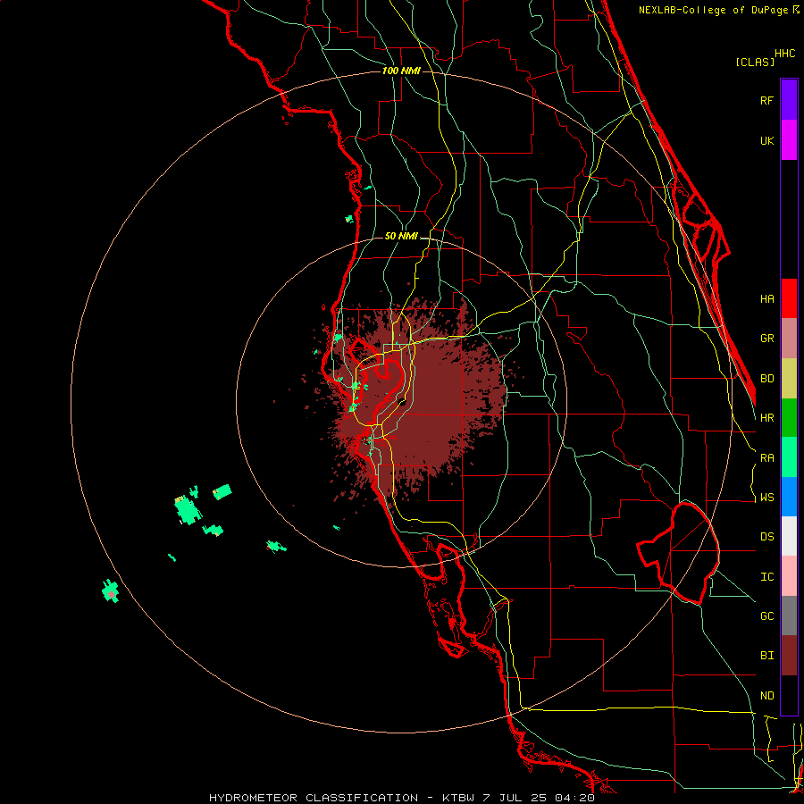Click the WS legend label
This screenshot has width=804, height=804.
pyautogui.click(x=766, y=498)
